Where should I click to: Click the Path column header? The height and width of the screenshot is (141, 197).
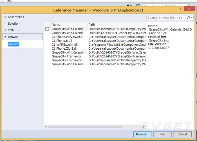click(117, 24)
